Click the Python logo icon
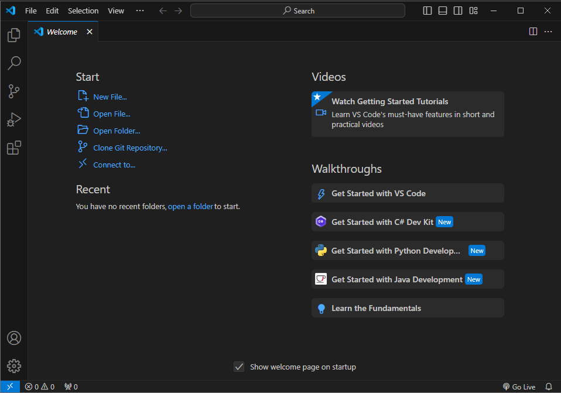Image resolution: width=561 pixels, height=393 pixels. 321,250
